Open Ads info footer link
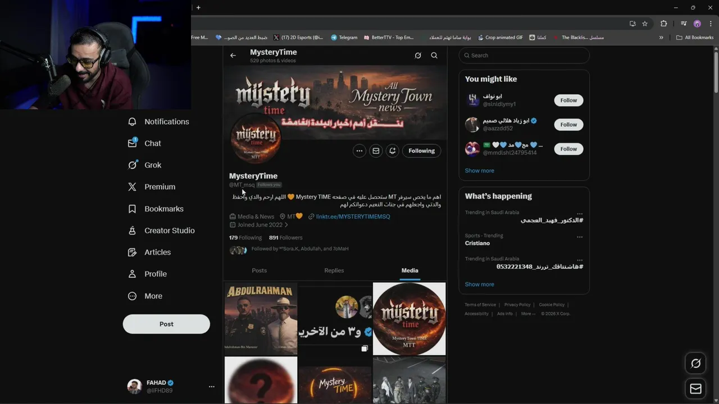Image resolution: width=719 pixels, height=404 pixels. point(505,314)
